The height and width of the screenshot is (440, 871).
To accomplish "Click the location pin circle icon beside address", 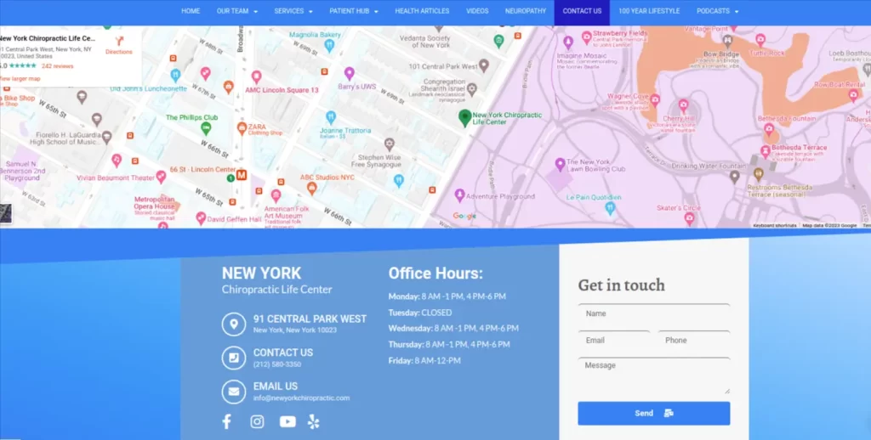I will click(x=234, y=324).
